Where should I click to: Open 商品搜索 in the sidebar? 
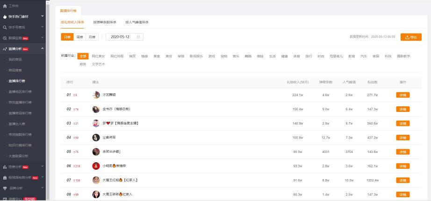[15, 70]
